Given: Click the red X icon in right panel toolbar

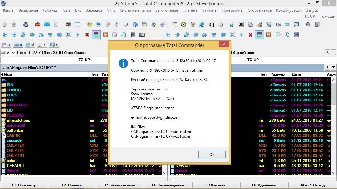Looking at the screenshot, I should point(251,35).
